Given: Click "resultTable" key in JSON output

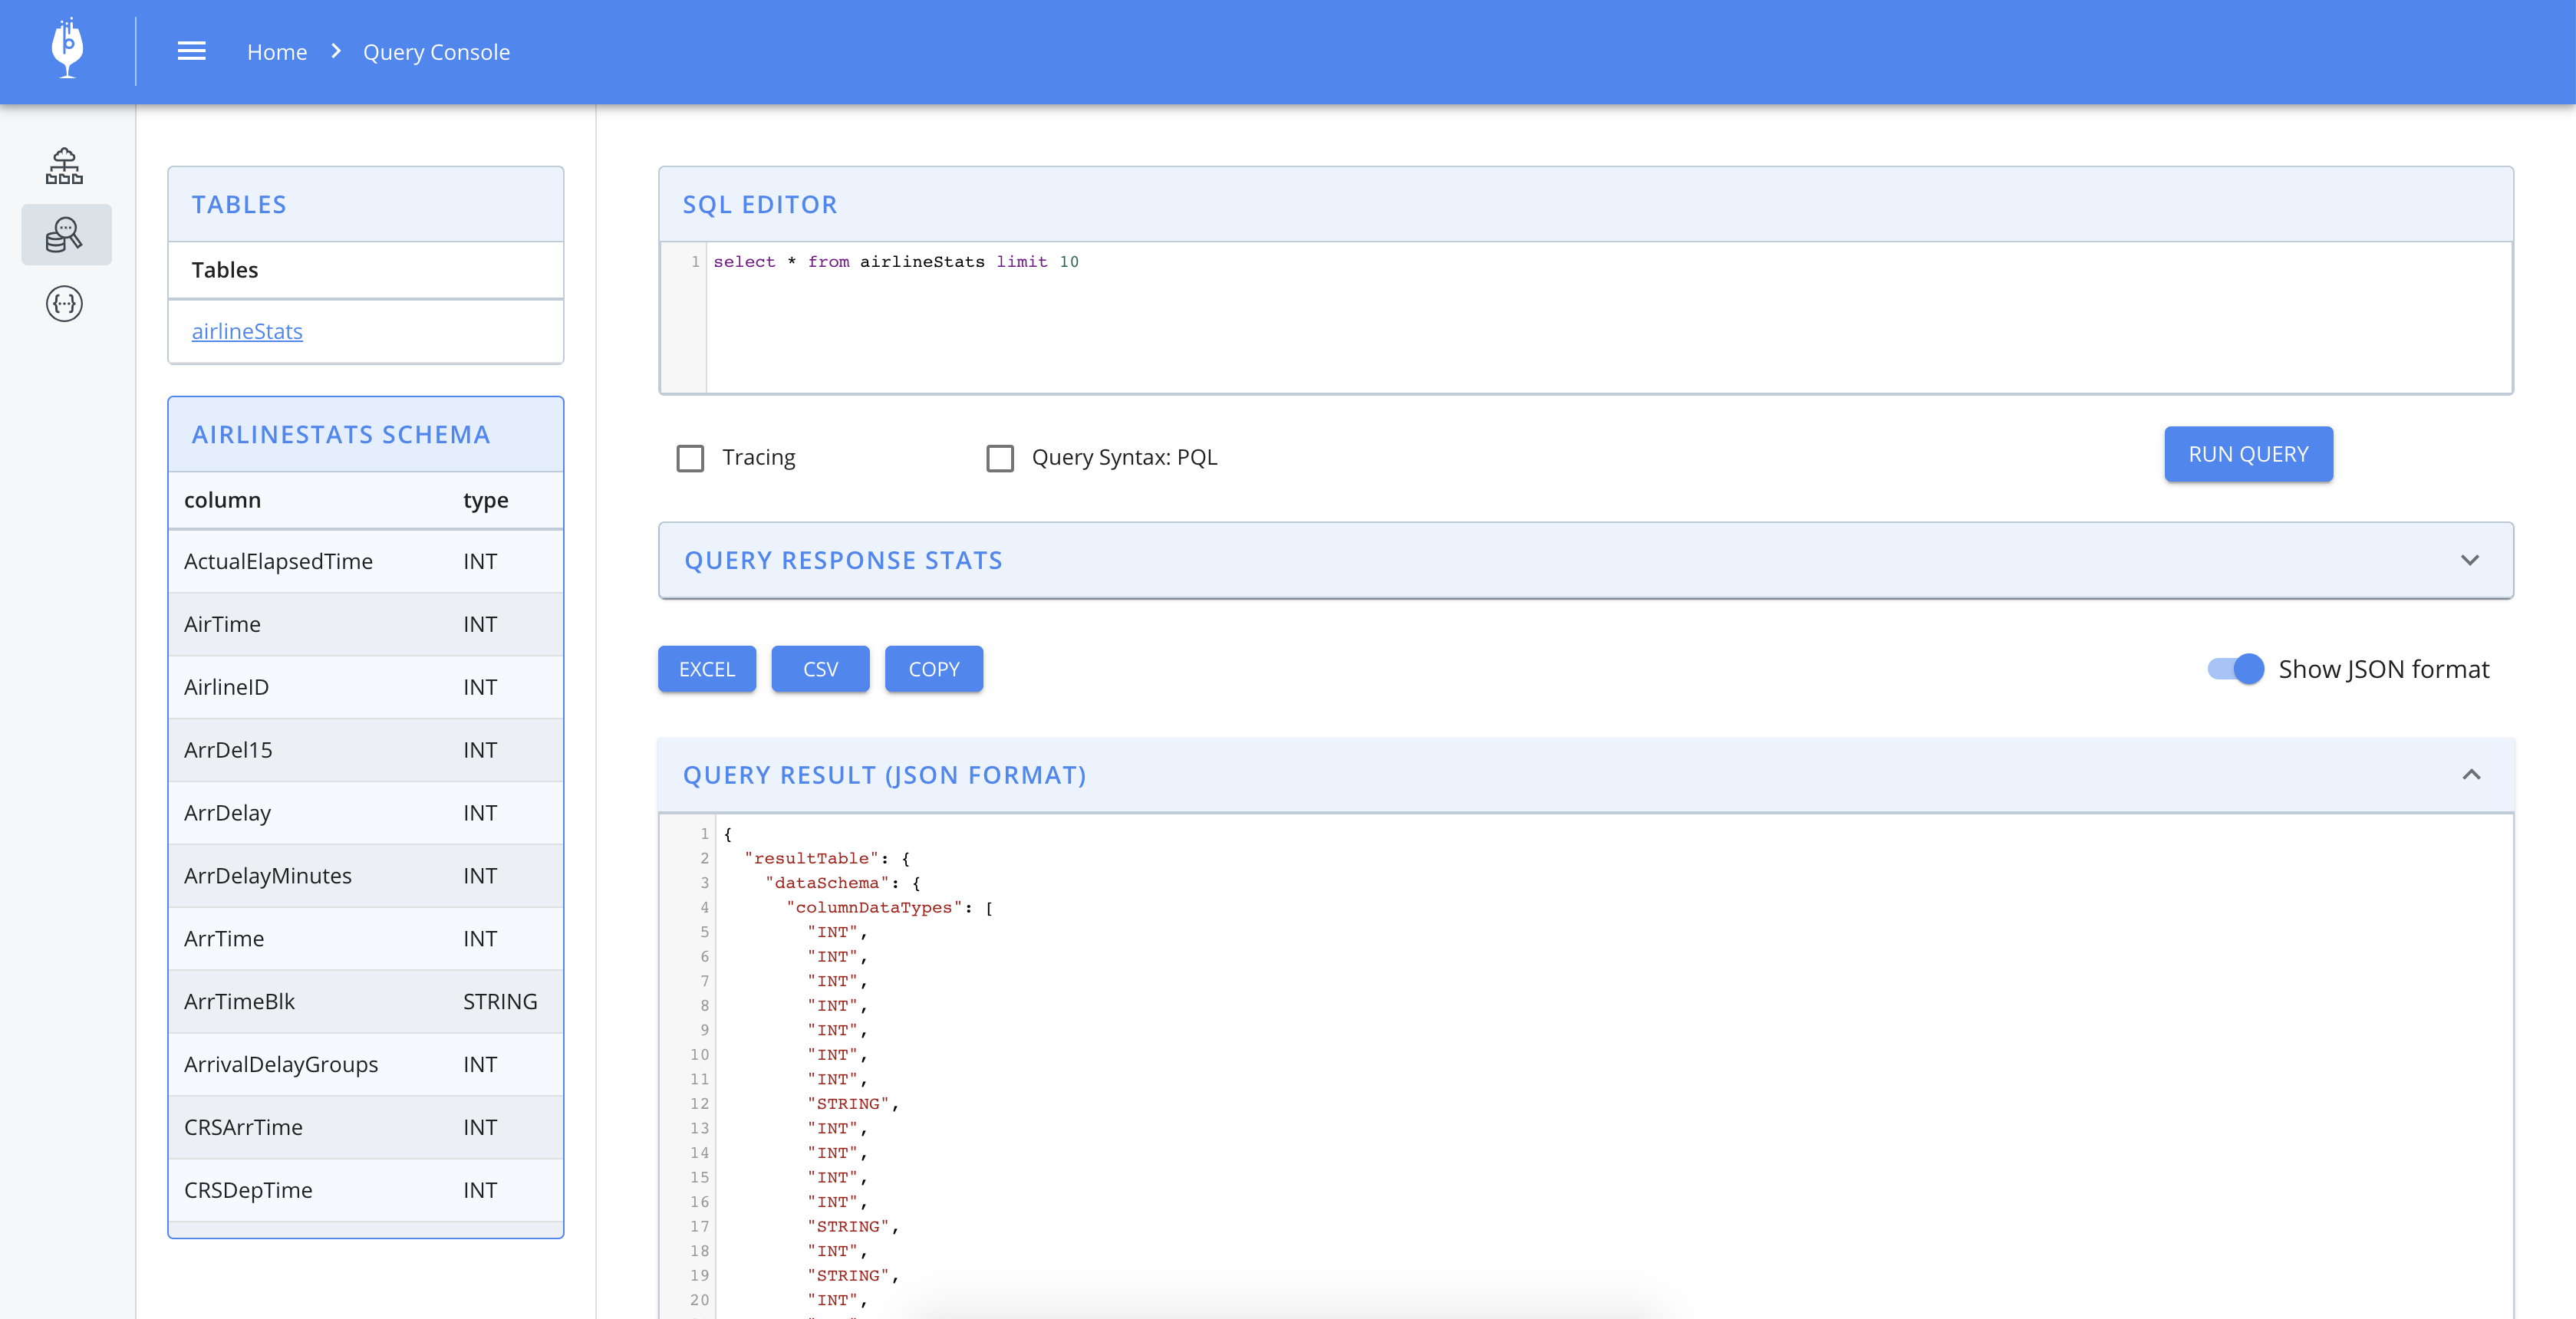Looking at the screenshot, I should [x=811, y=858].
